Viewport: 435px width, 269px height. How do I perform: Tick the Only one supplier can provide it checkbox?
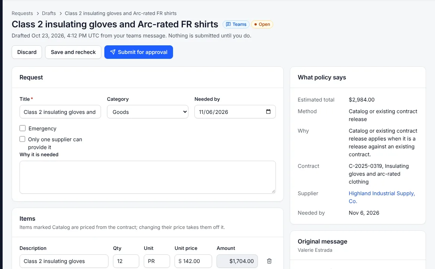23,139
